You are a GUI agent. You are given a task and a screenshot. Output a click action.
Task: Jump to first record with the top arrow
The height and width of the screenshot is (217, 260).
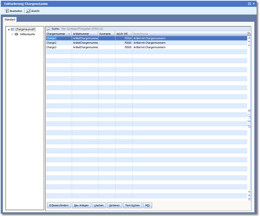coord(249,38)
